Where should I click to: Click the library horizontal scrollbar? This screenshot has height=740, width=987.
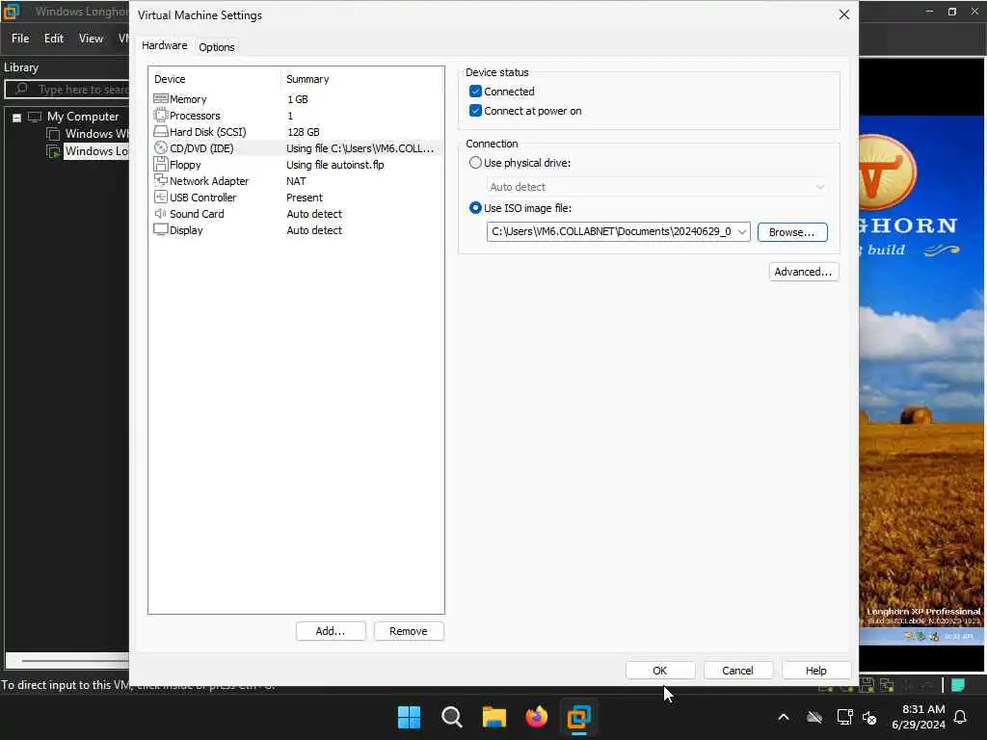tap(68, 661)
